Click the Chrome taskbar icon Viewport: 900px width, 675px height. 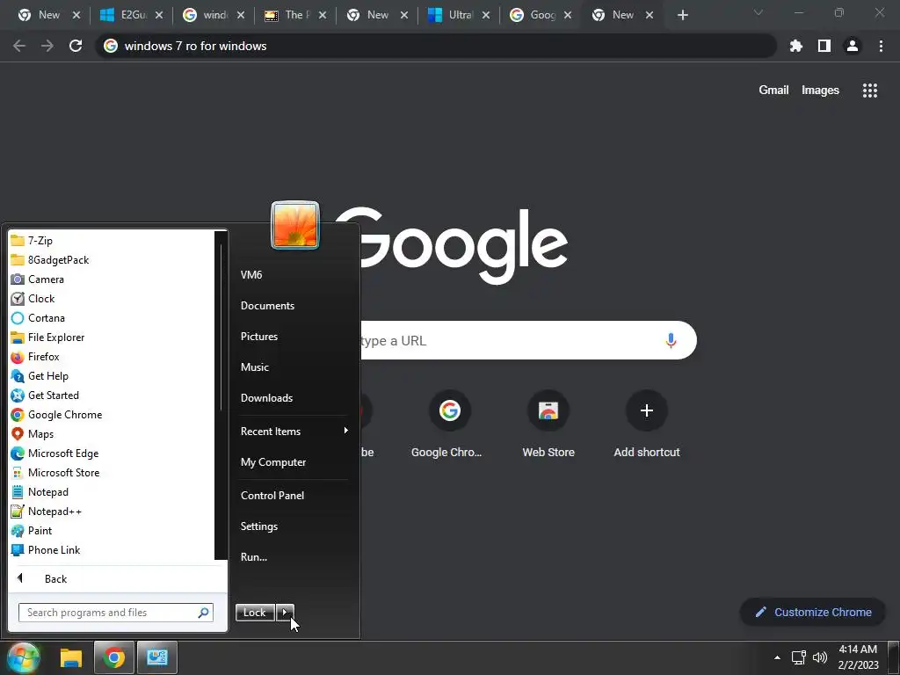pyautogui.click(x=113, y=657)
